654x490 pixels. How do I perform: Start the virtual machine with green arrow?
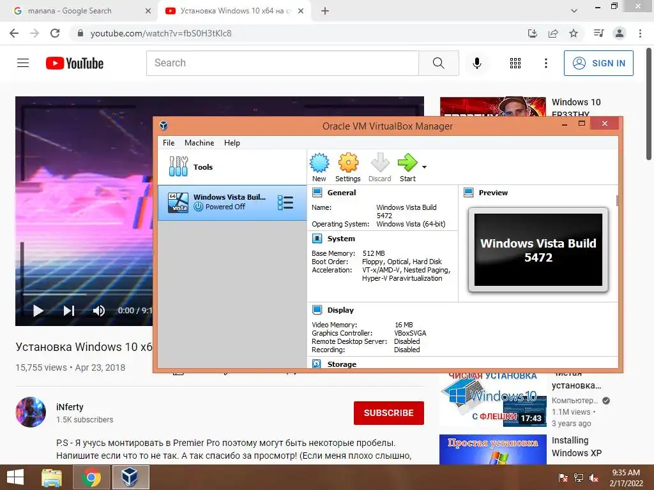coord(407,168)
